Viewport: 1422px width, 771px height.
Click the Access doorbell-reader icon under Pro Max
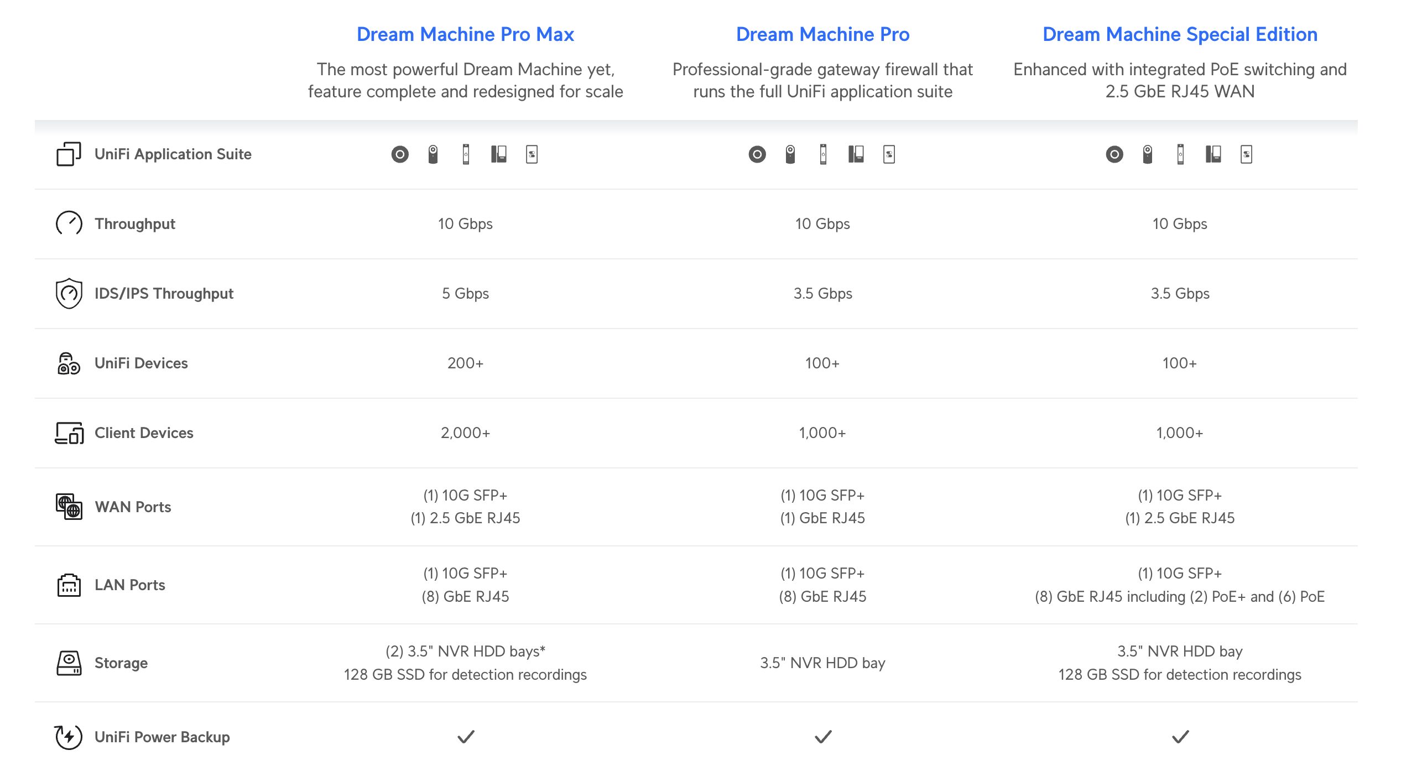466,154
